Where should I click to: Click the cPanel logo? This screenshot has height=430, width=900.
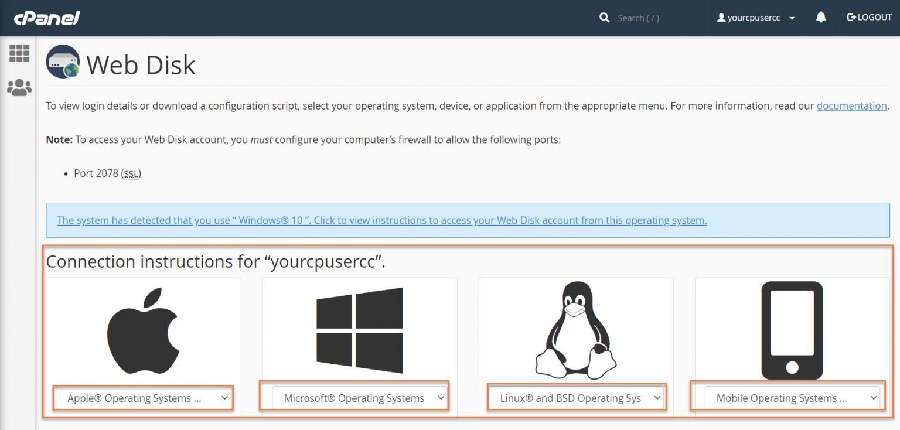point(46,18)
